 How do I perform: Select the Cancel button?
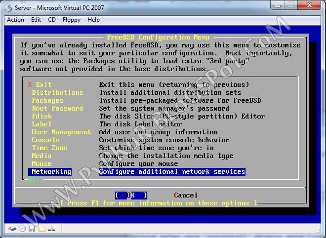tap(186, 195)
